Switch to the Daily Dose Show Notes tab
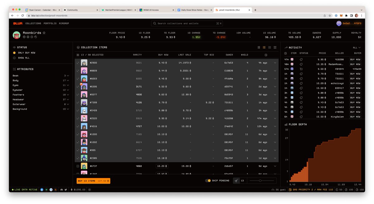The image size is (374, 204). (x=194, y=10)
